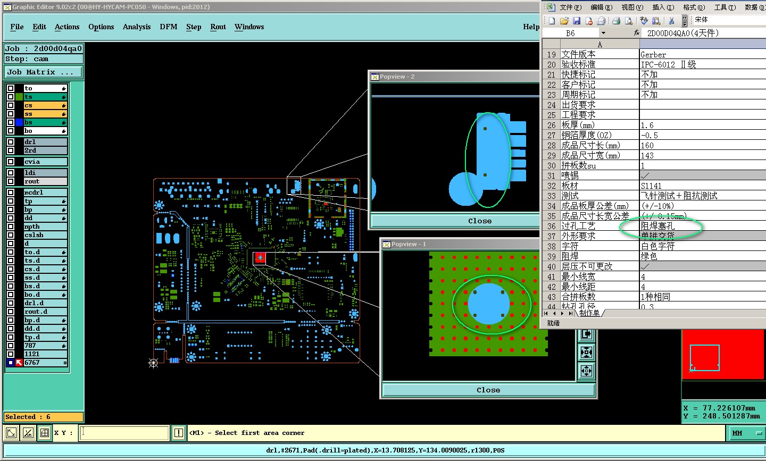Select the mcdrl layer row
This screenshot has width=766, height=461.
[x=45, y=192]
